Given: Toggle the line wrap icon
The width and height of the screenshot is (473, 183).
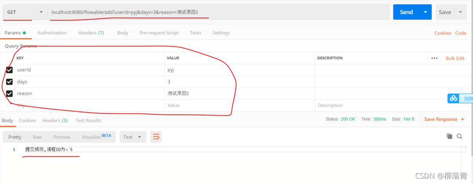Looking at the screenshot, I should pyautogui.click(x=156, y=137).
